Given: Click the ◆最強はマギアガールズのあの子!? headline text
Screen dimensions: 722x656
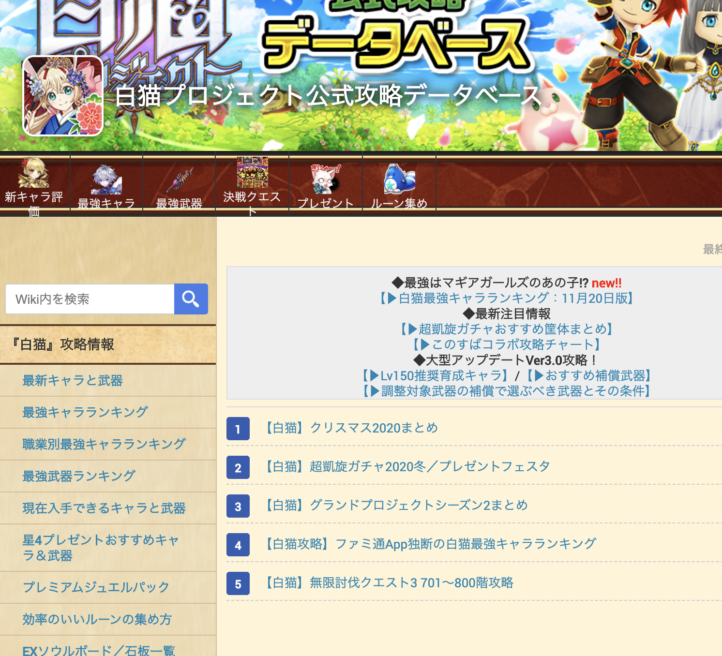Looking at the screenshot, I should point(490,283).
